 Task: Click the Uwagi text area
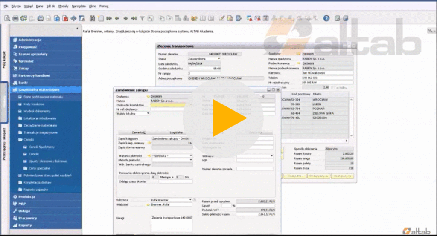172,224
